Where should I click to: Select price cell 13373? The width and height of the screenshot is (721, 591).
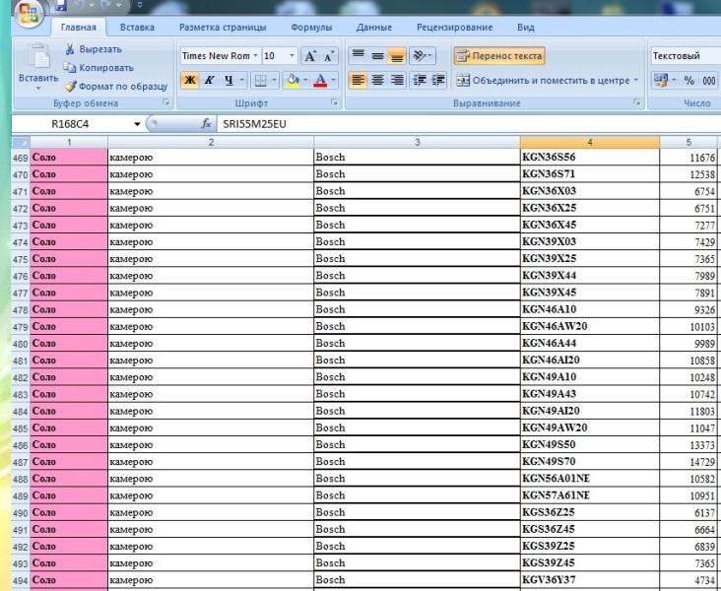tap(689, 445)
